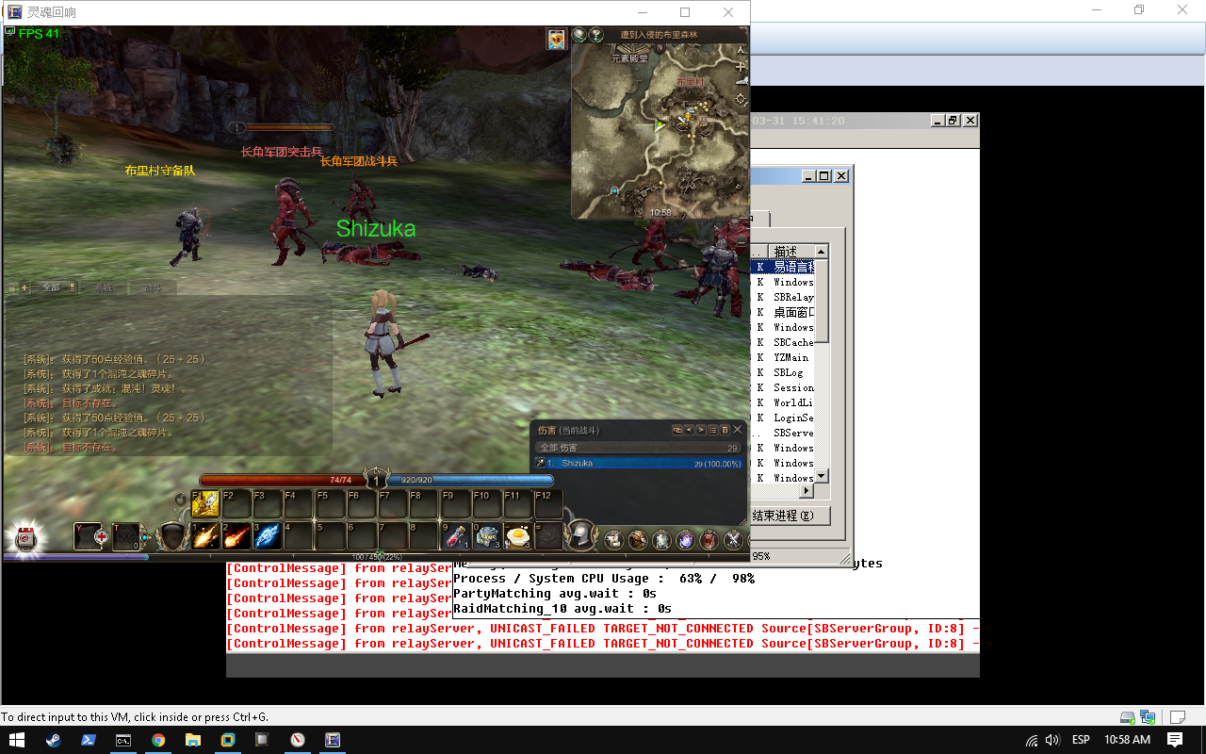Cast the fireball skill in slot 2
Viewport: 1206px width, 754px height.
(237, 536)
